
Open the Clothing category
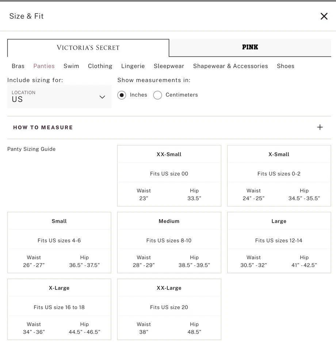point(100,66)
